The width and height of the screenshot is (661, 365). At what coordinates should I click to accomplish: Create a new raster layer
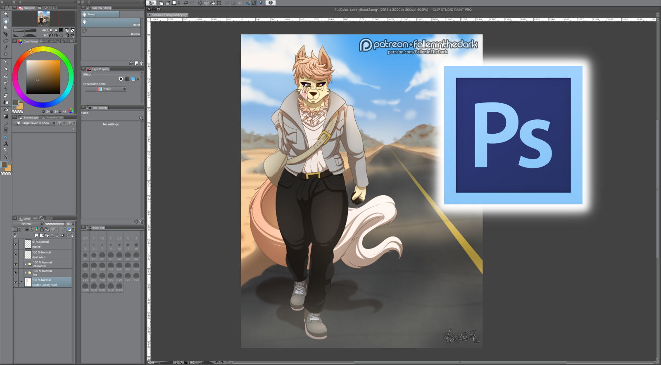tap(36, 235)
